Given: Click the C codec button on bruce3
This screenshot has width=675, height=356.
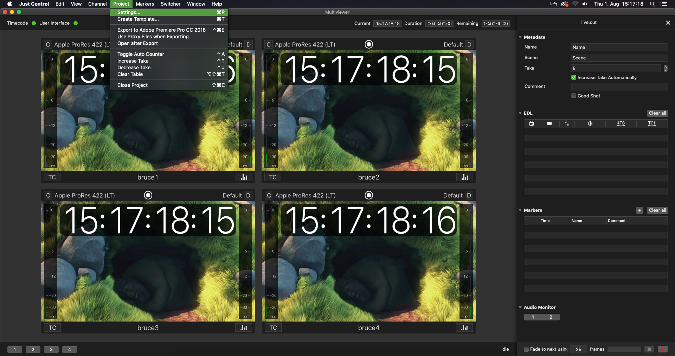Looking at the screenshot, I should 48,196.
